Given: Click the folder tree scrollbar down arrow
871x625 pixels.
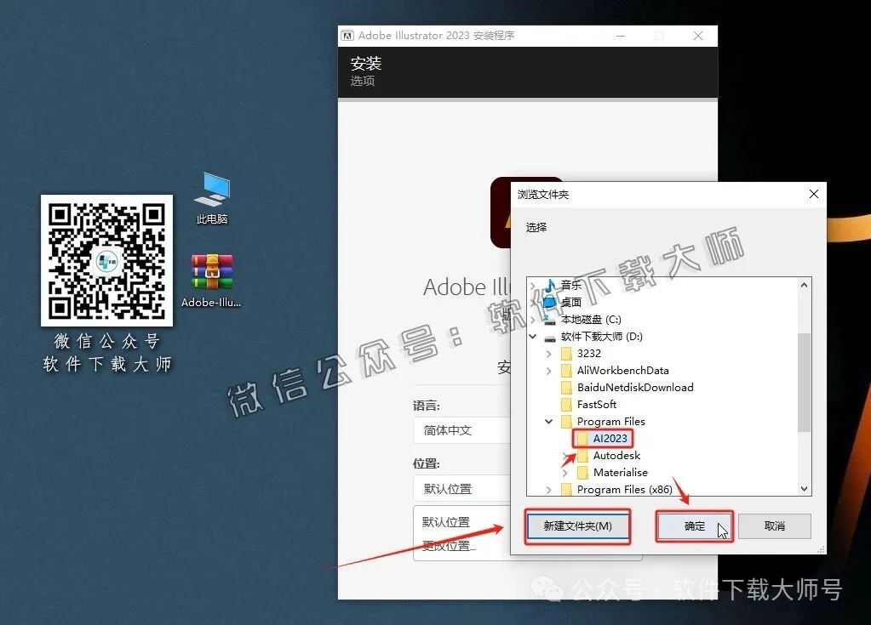Looking at the screenshot, I should point(804,488).
